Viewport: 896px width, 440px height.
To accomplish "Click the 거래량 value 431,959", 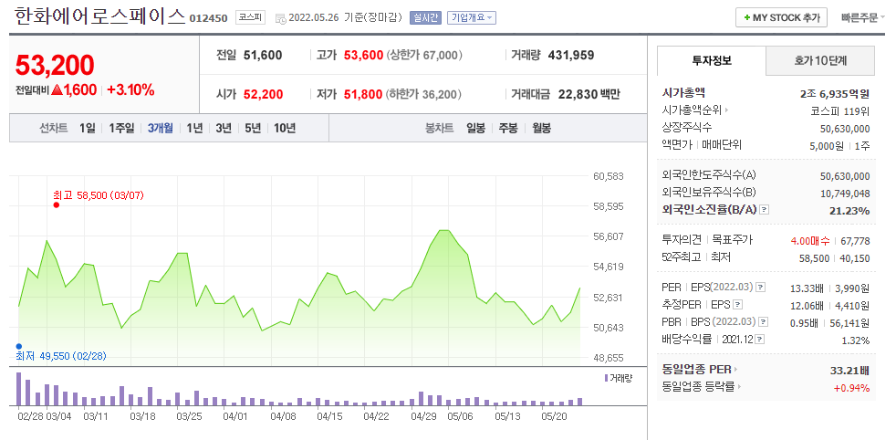I will tap(571, 56).
